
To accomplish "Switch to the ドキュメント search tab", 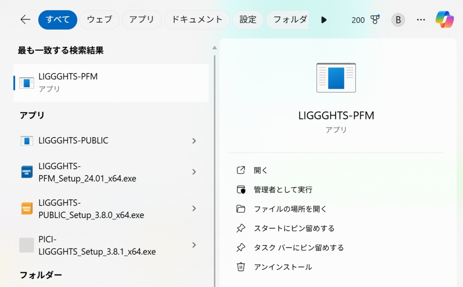I will point(197,19).
